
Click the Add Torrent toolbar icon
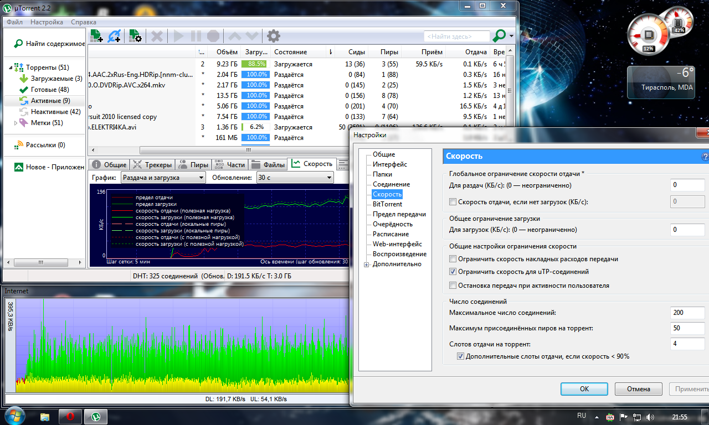point(97,37)
